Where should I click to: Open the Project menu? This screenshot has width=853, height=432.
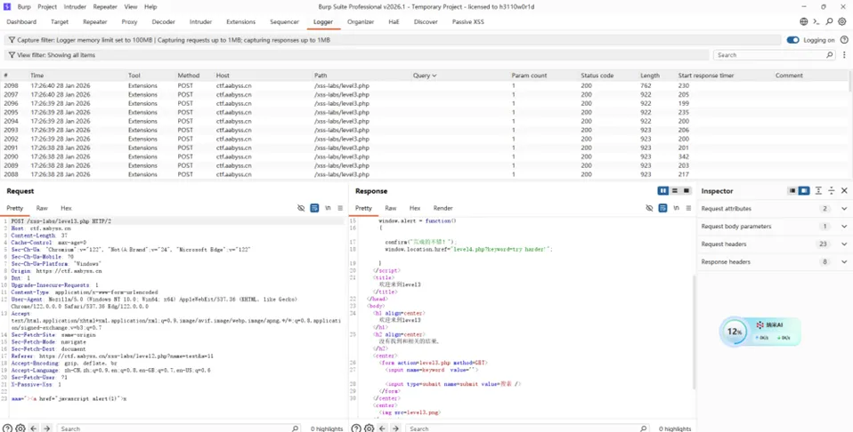click(x=47, y=6)
